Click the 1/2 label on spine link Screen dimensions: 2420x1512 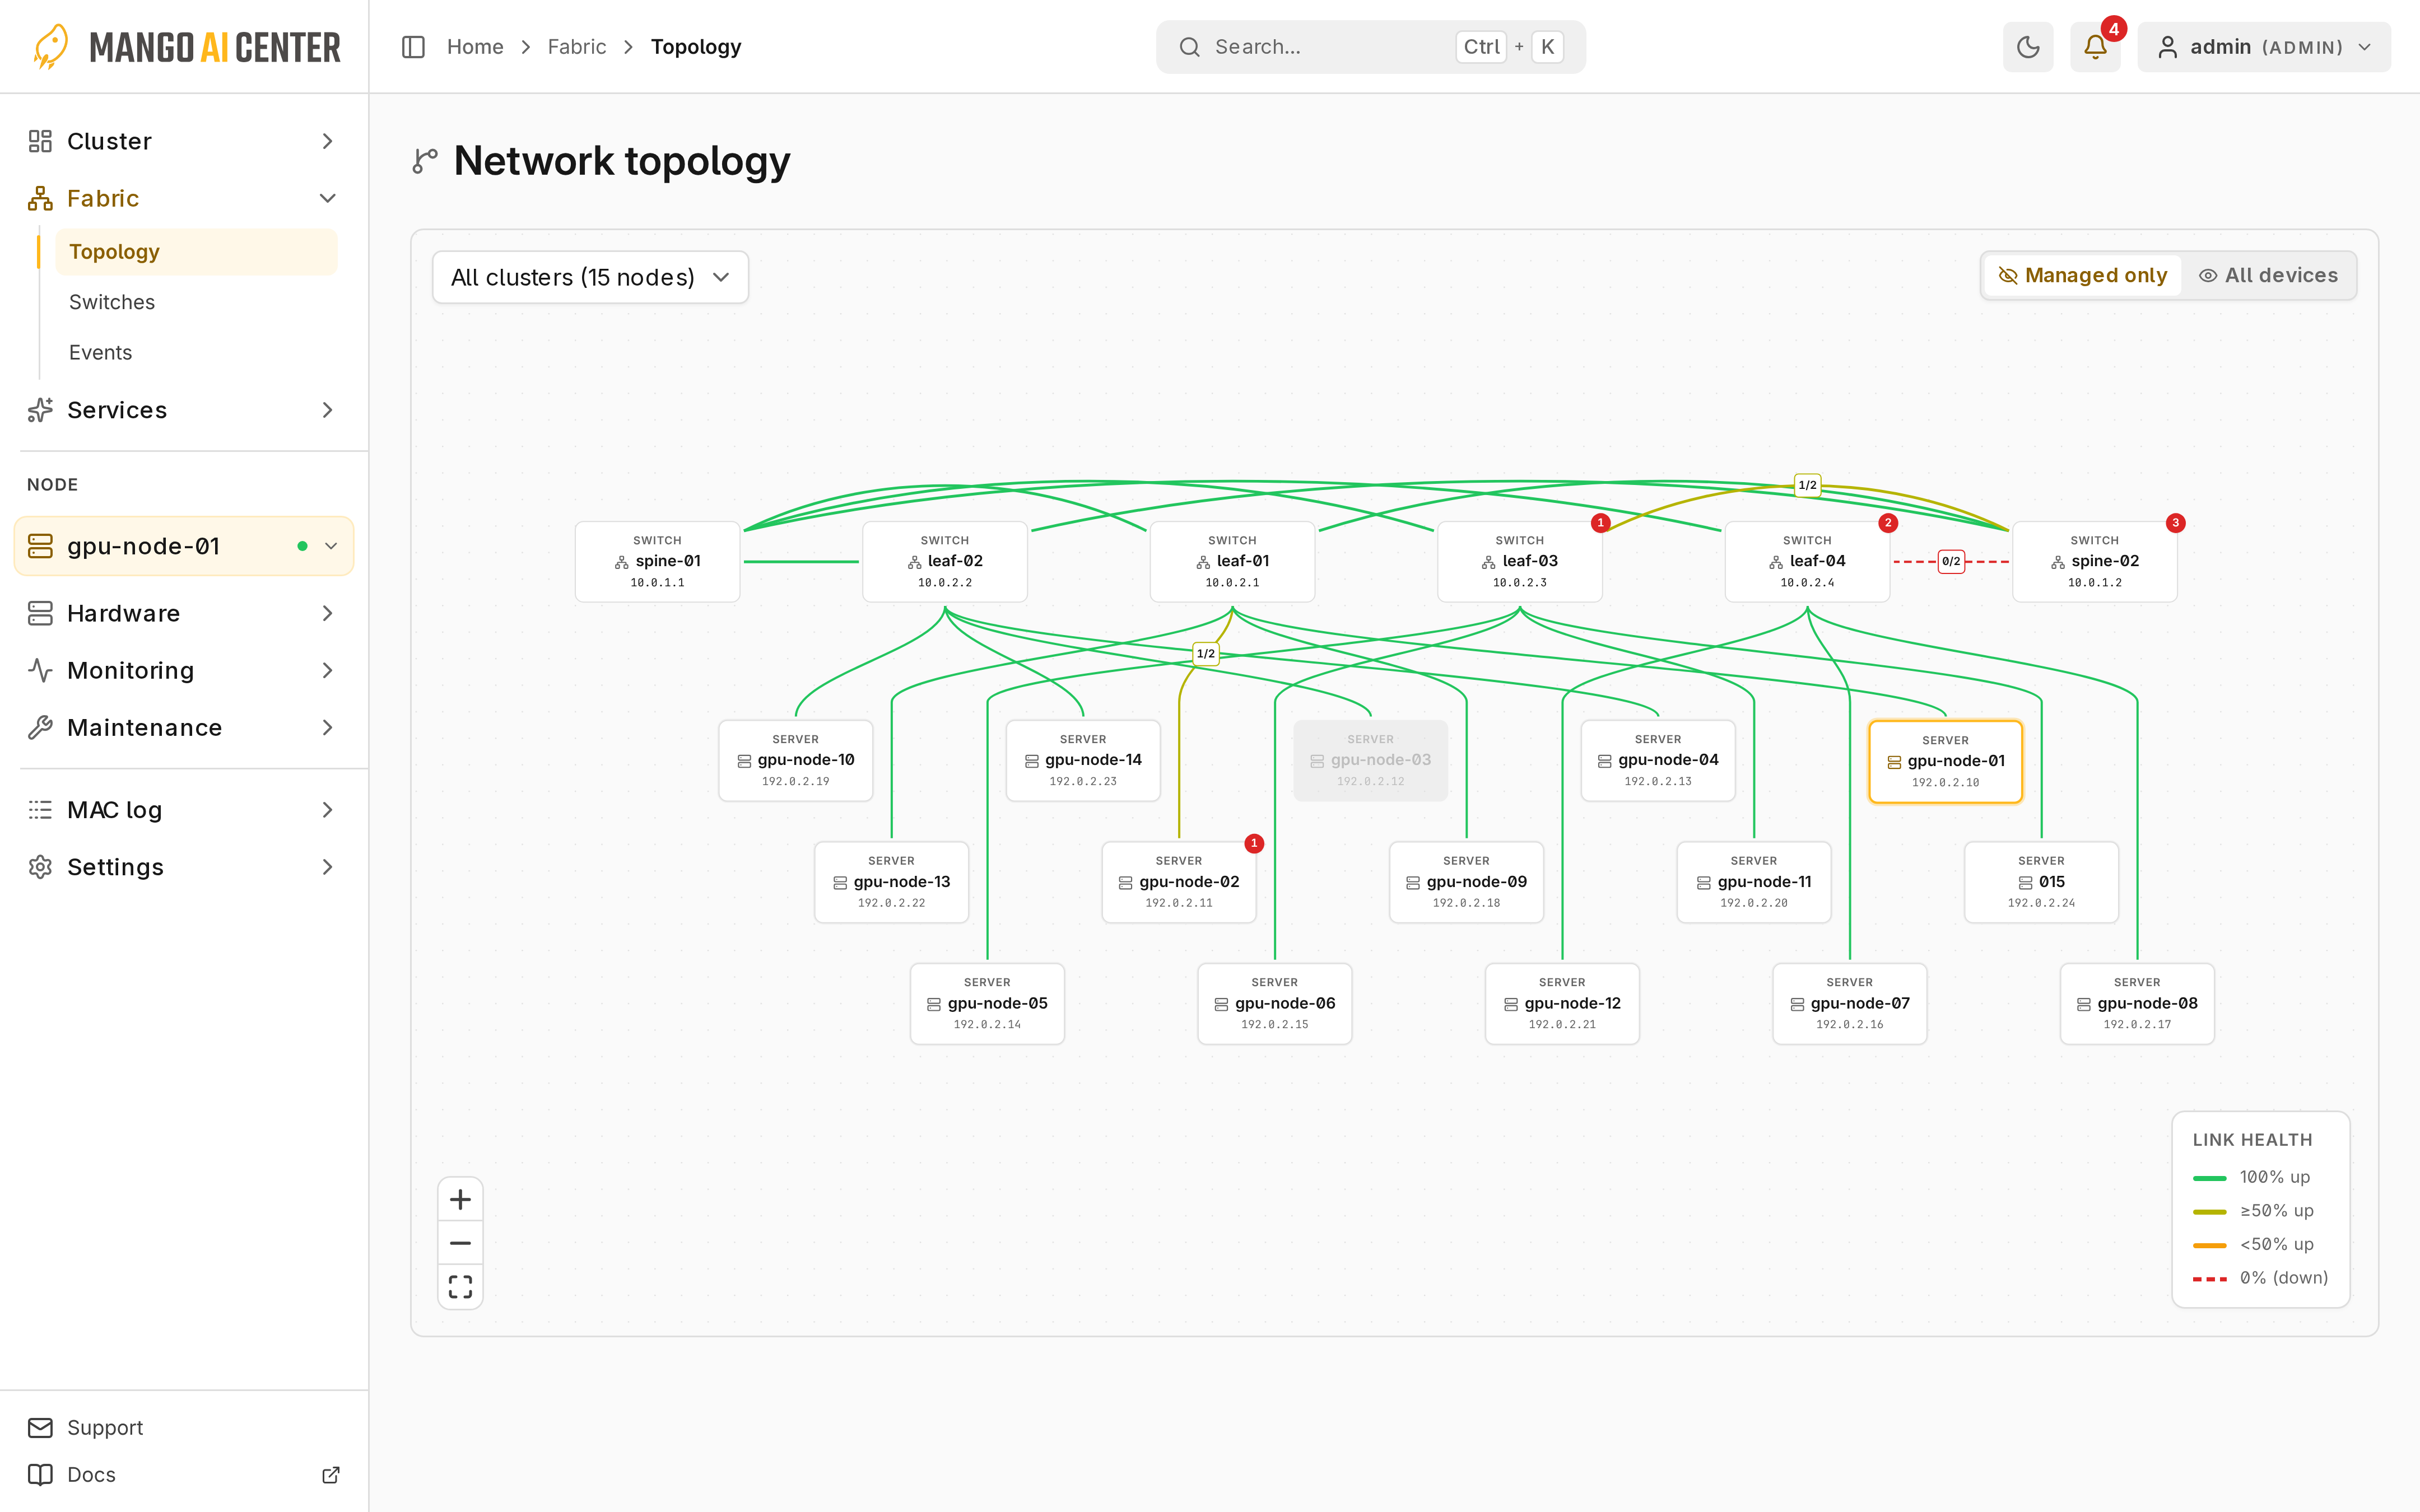click(1807, 485)
